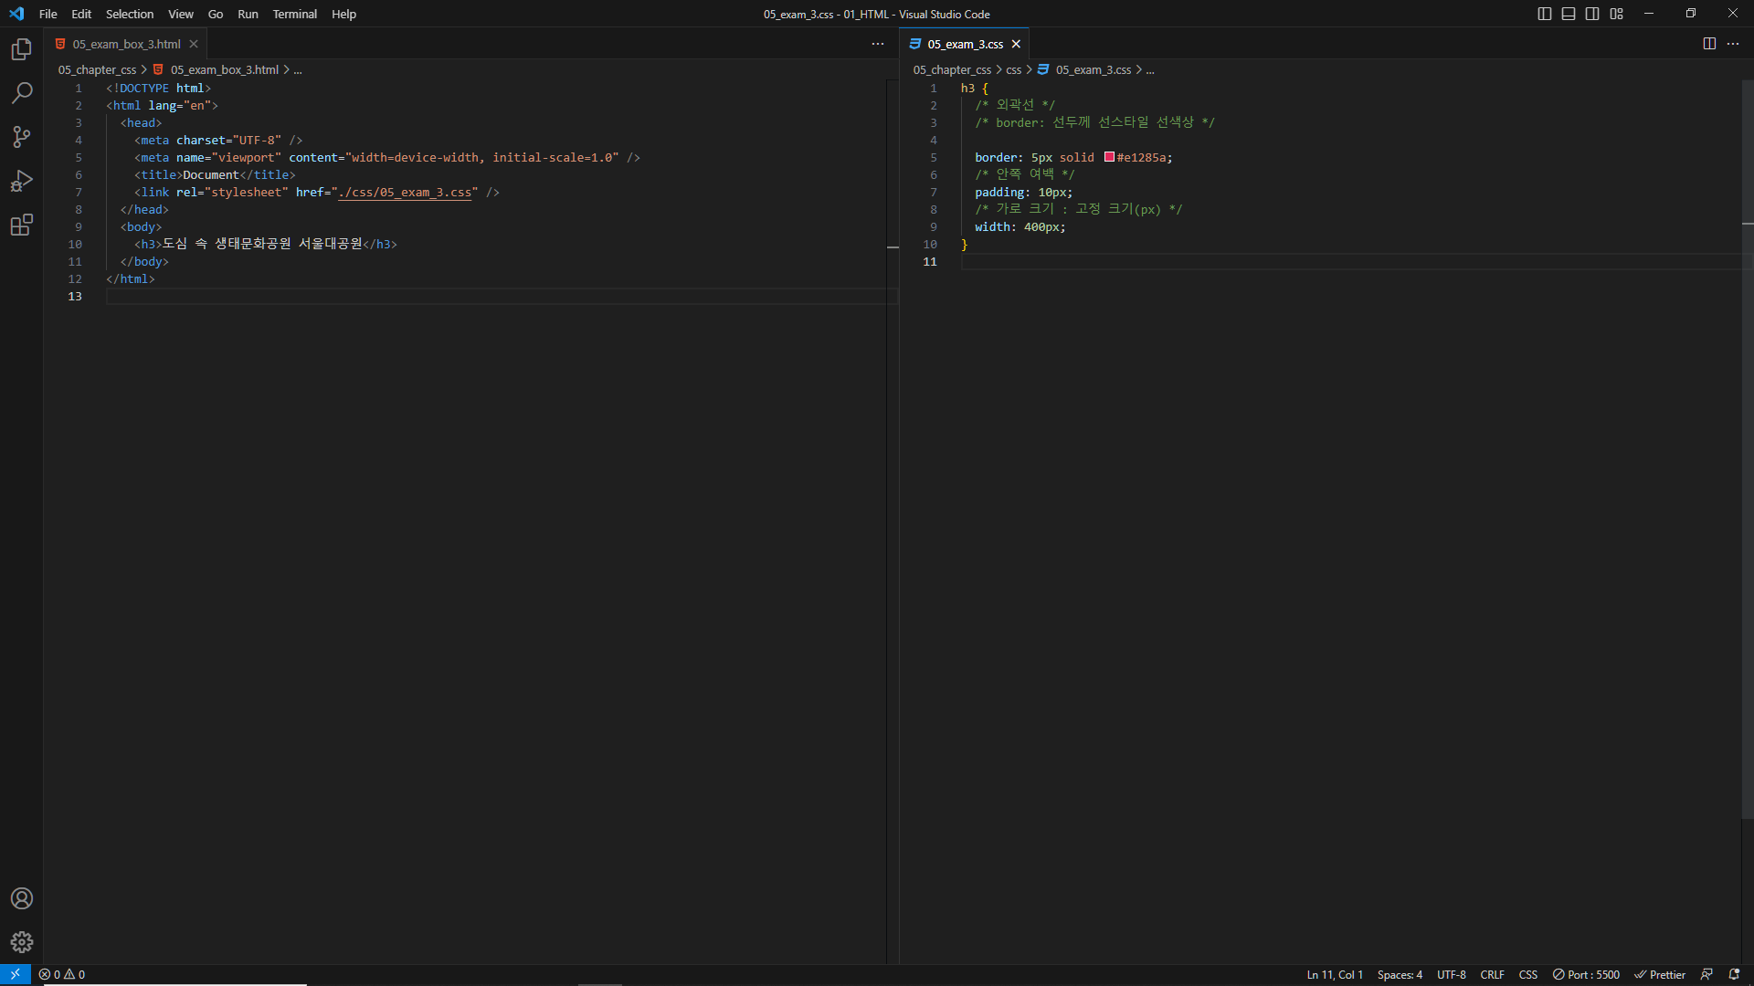Expand the css folder breadcrumb
Viewport: 1754px width, 986px height.
point(1014,70)
